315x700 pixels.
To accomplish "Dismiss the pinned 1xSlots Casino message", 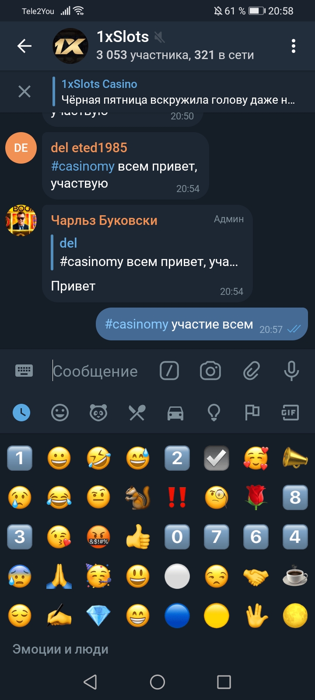I will 24,91.
